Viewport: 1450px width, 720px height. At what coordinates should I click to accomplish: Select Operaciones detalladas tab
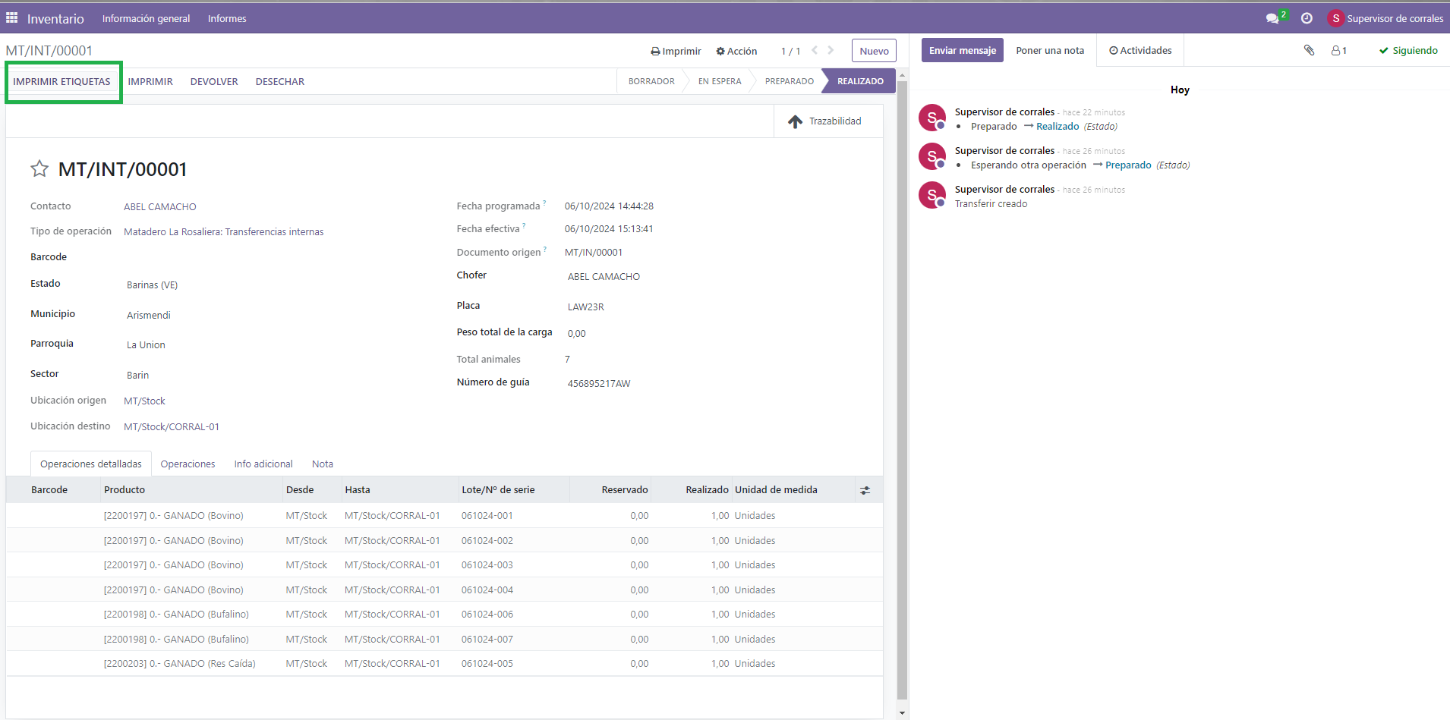coord(91,464)
